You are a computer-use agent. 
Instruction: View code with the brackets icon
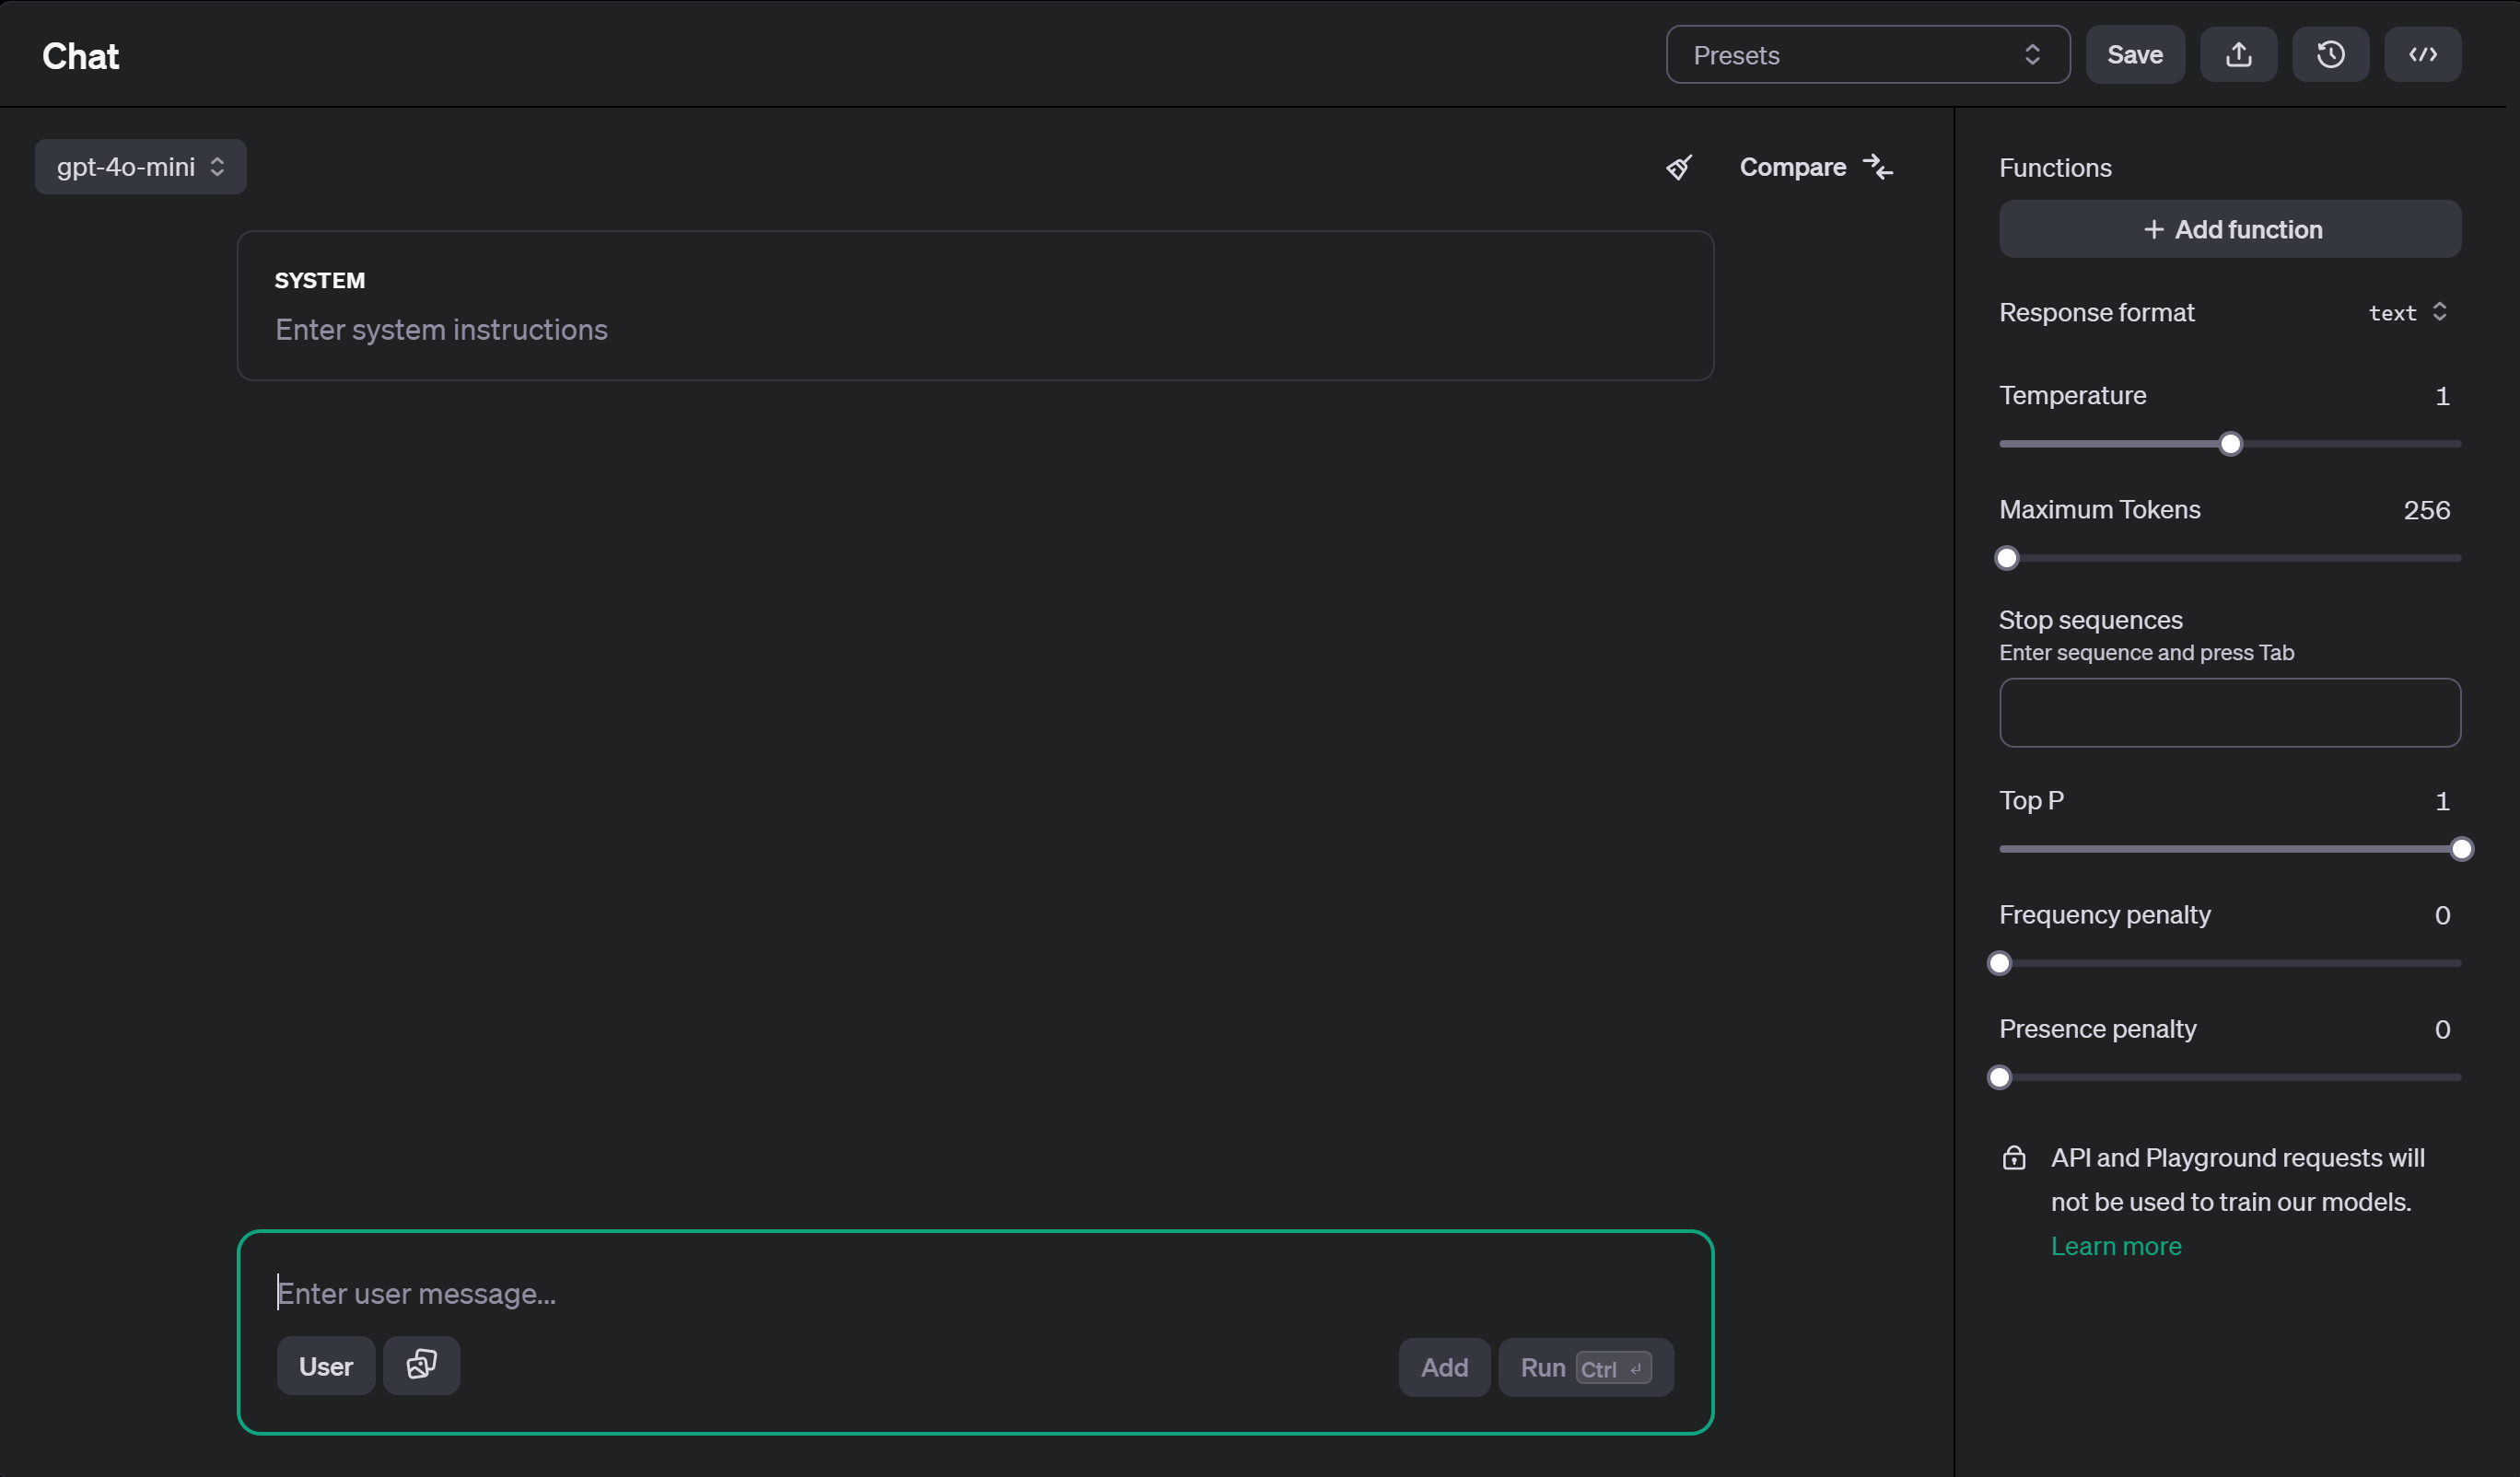(2422, 55)
